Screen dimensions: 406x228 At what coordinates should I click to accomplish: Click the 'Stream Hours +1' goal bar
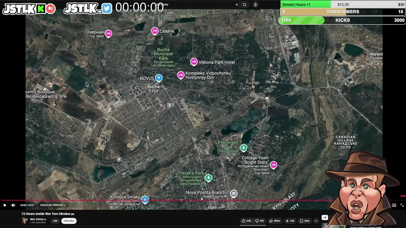(343, 4)
